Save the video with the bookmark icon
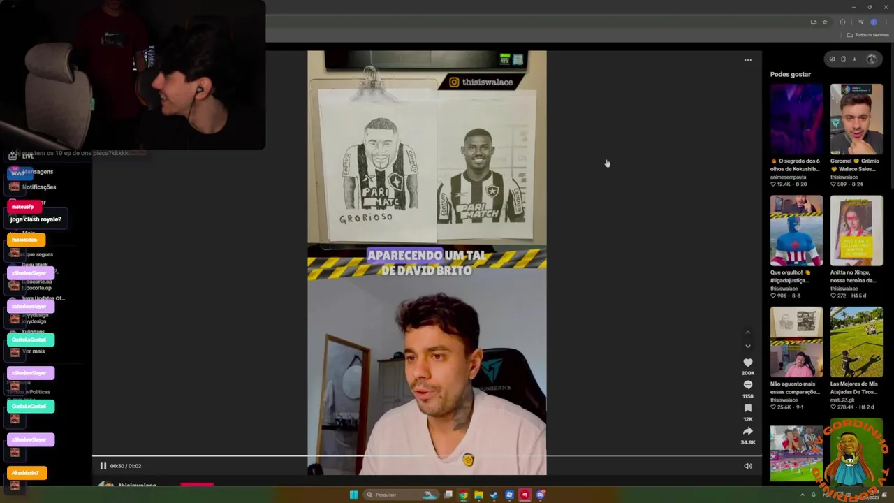 click(747, 408)
